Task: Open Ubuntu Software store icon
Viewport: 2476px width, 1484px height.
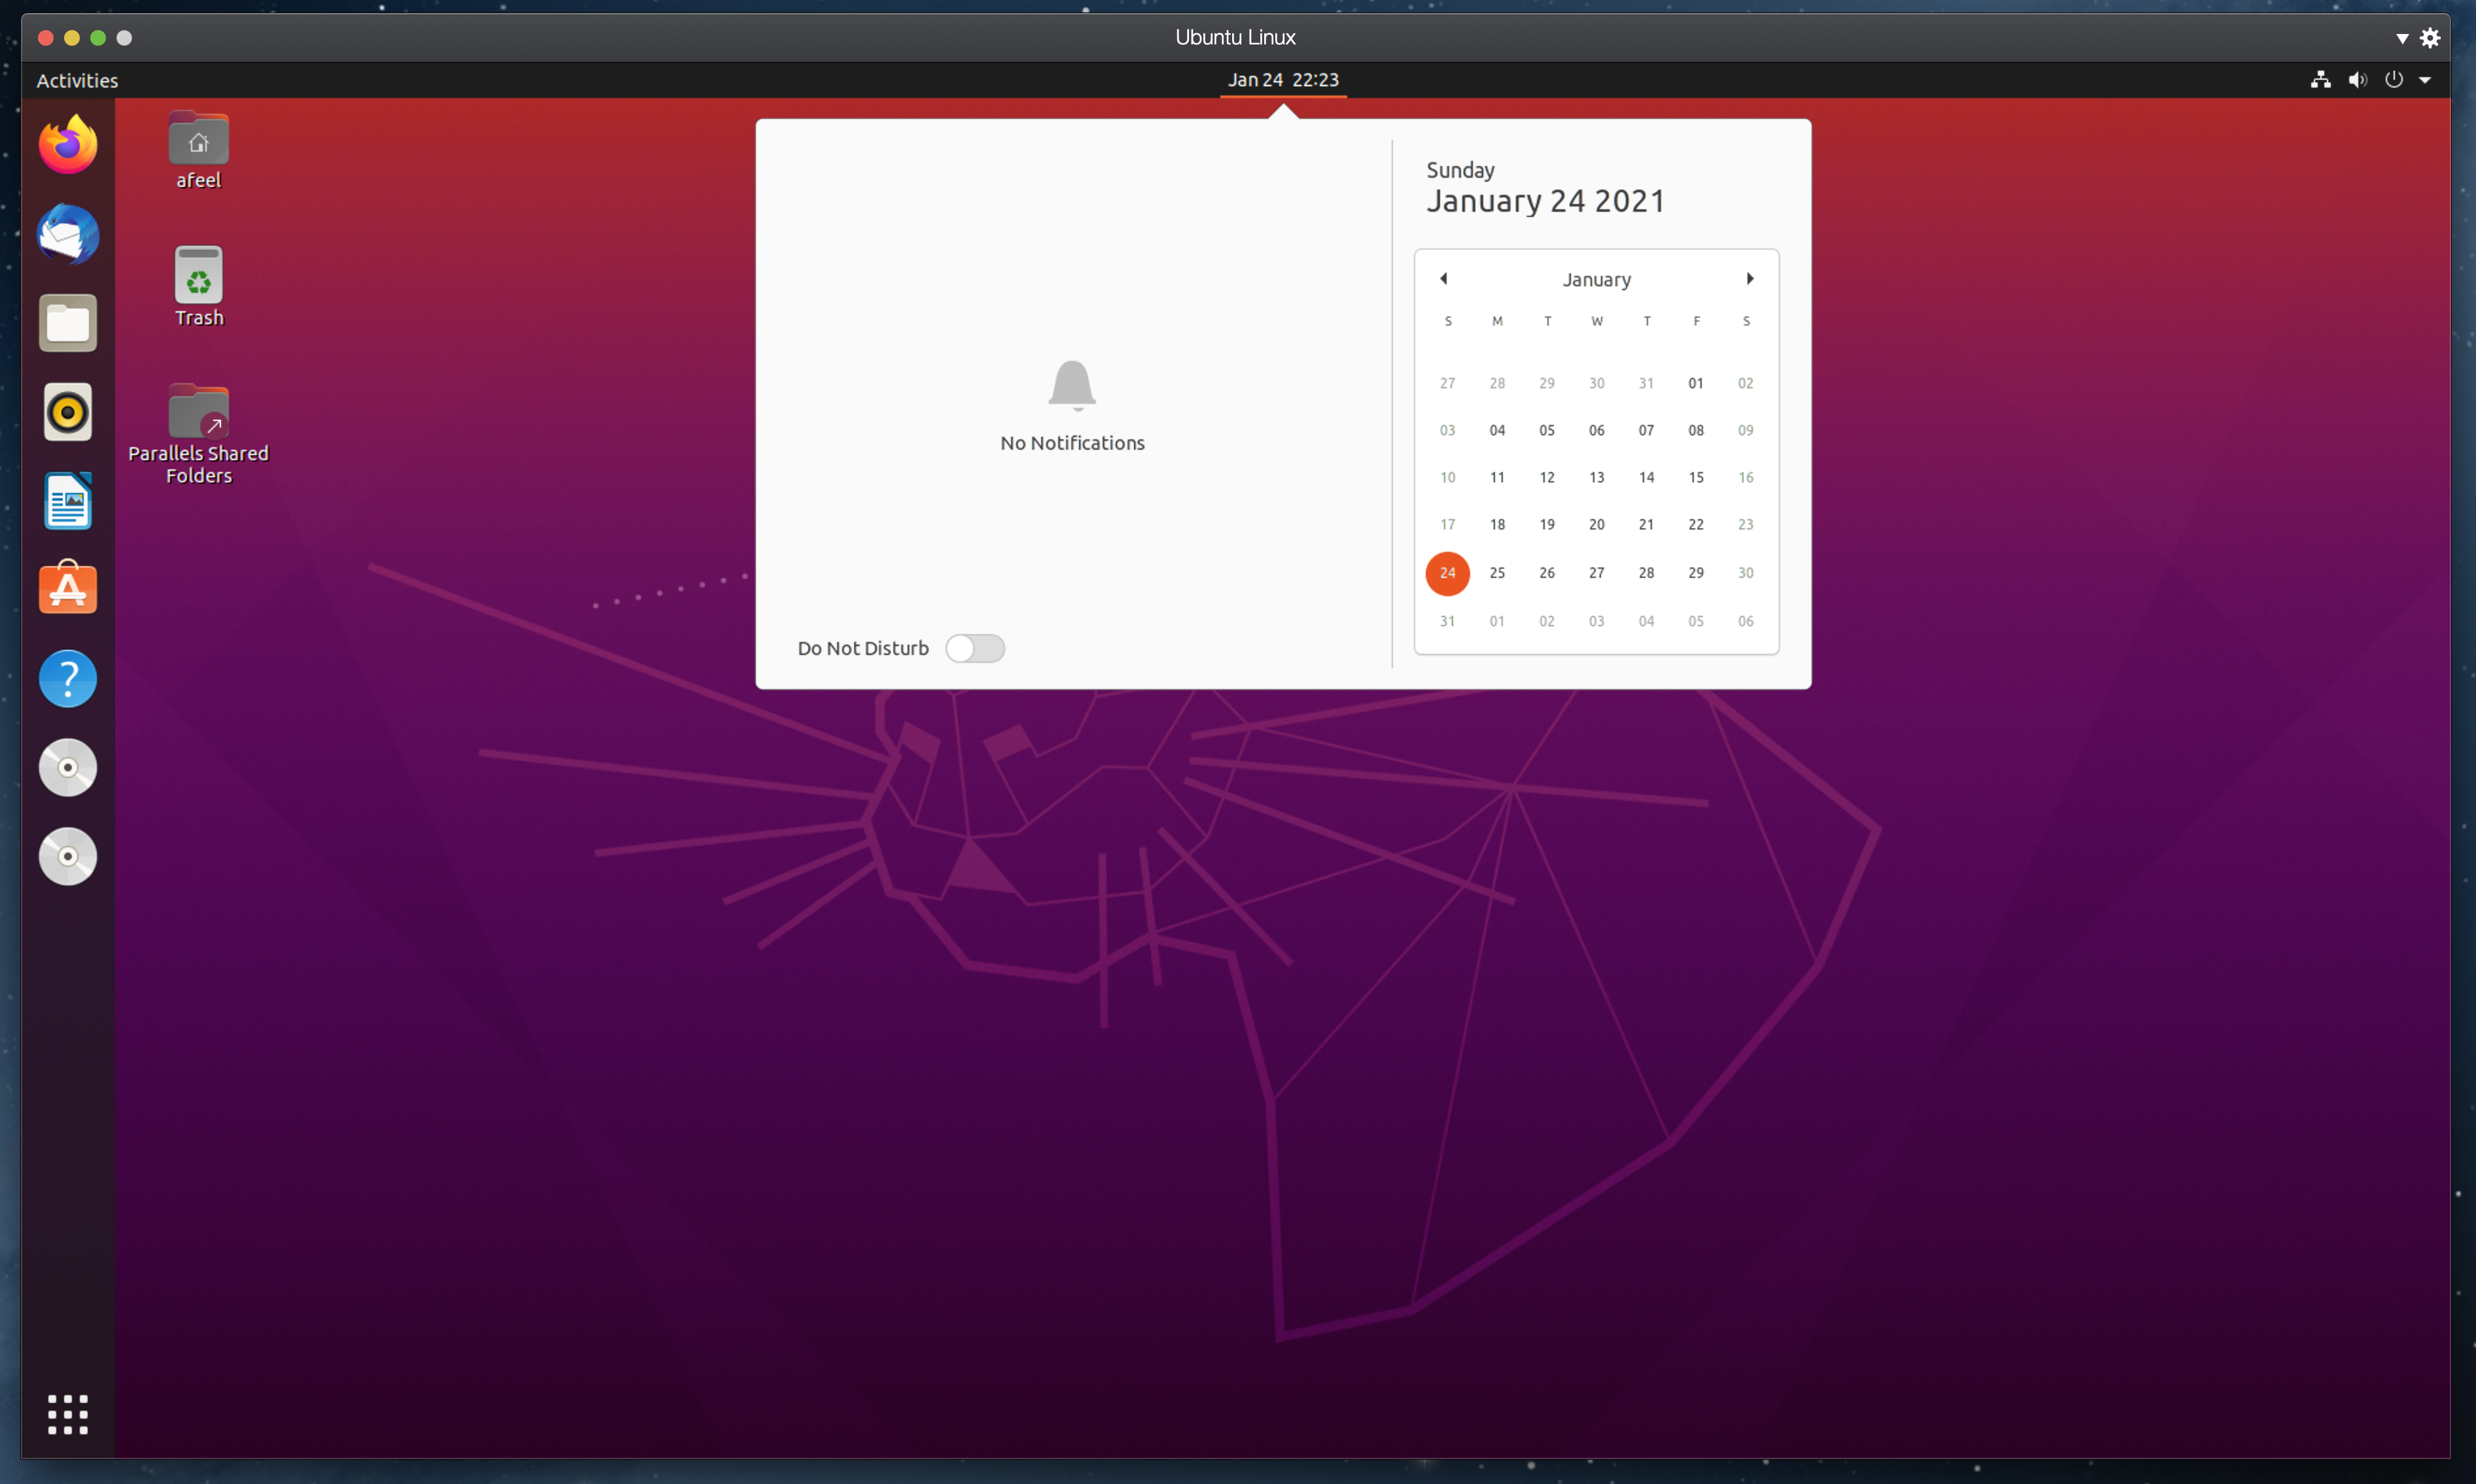Action: 68,588
